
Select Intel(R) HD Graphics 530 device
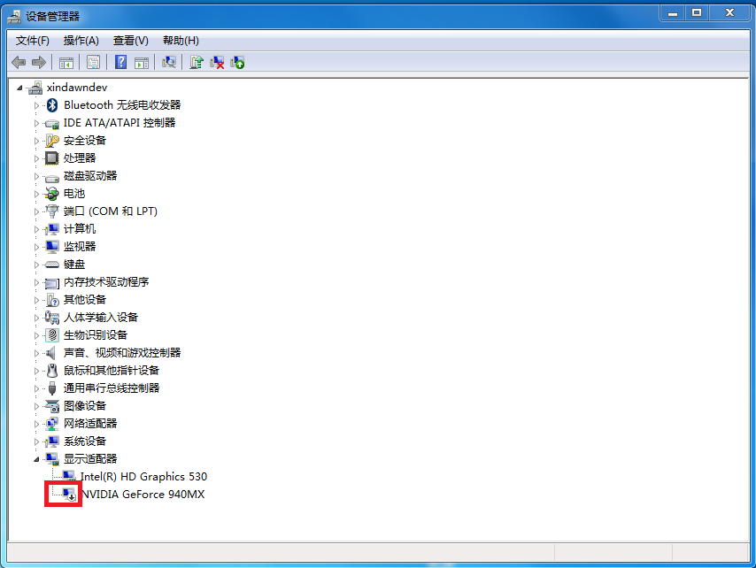tap(143, 477)
